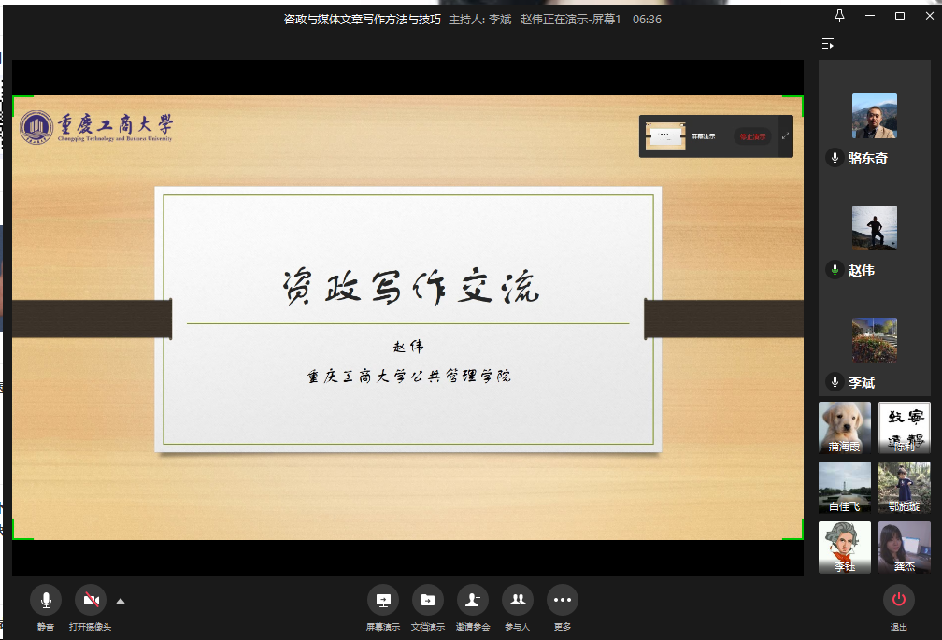Screen dimensions: 942x640
Task: Open the 参与人 participants list icon
Action: tap(517, 600)
